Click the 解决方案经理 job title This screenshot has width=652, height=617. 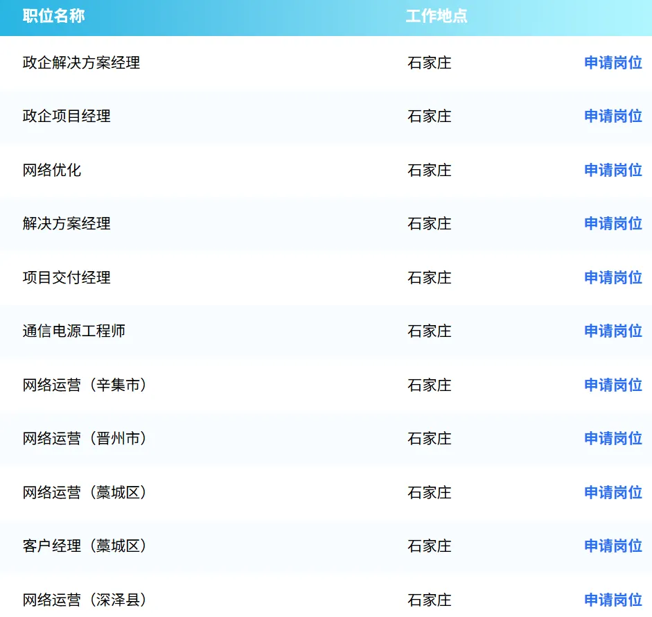click(67, 223)
